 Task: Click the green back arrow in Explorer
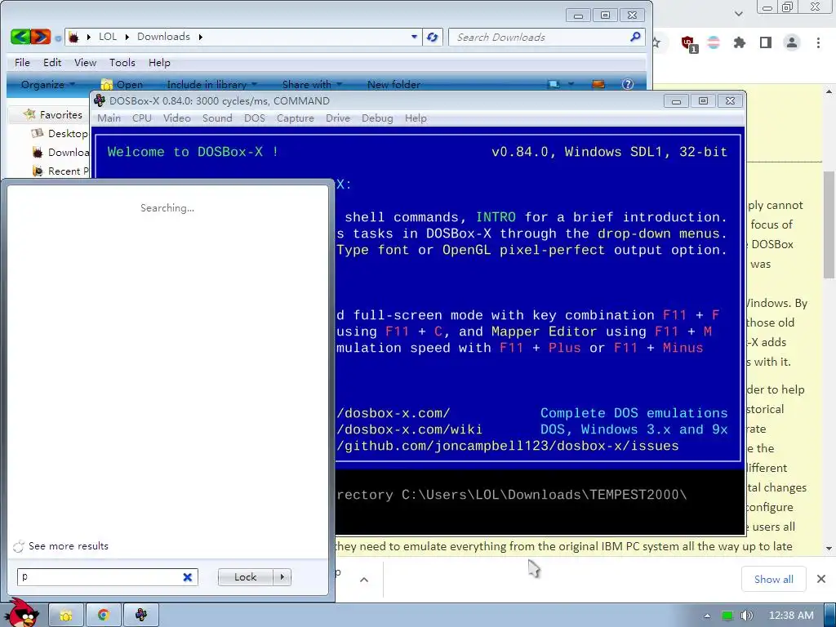click(20, 37)
